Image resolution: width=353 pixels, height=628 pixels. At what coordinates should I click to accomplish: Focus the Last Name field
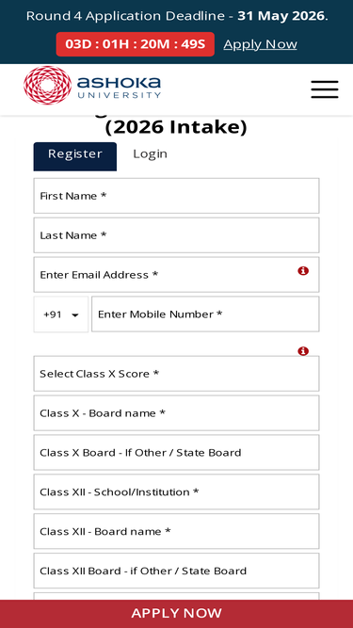tap(177, 235)
